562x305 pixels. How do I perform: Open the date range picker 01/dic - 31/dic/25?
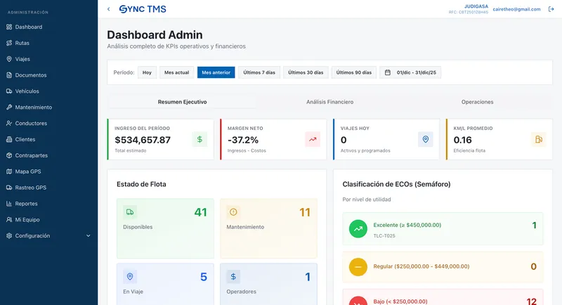[410, 72]
